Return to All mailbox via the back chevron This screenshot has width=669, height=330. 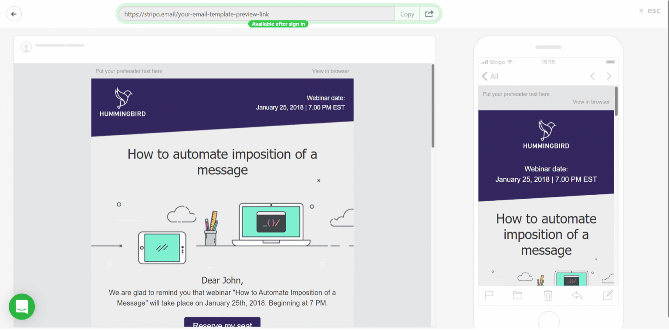(485, 76)
